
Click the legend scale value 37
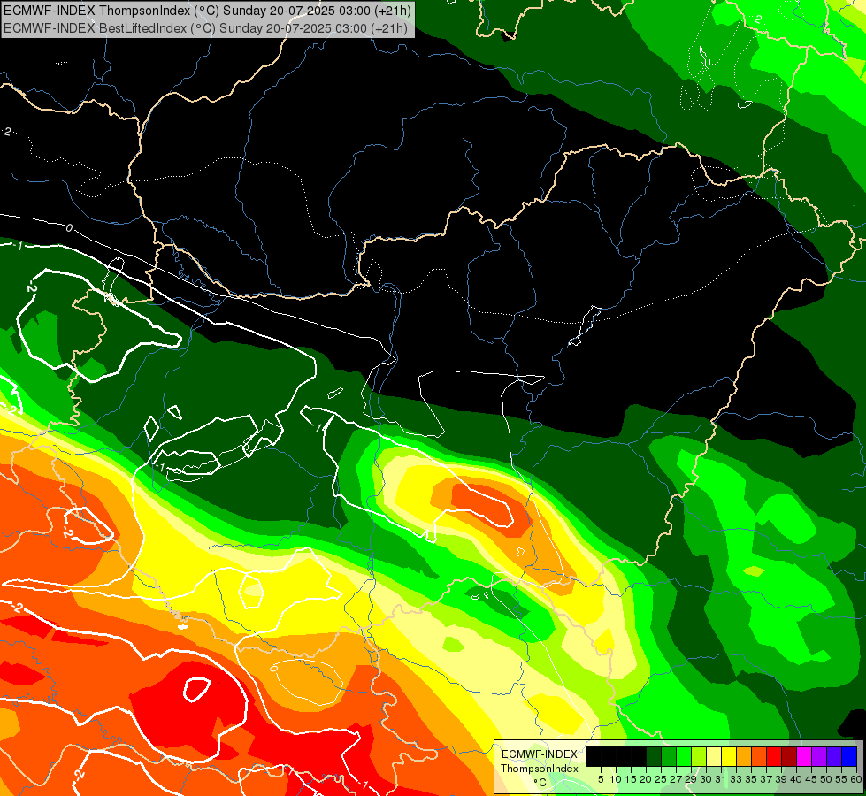coord(767,779)
